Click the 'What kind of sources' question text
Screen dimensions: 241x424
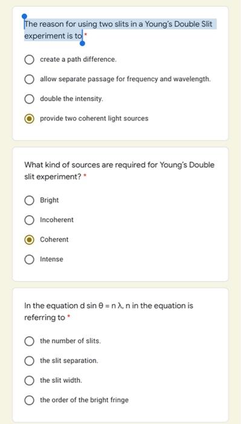pos(120,171)
